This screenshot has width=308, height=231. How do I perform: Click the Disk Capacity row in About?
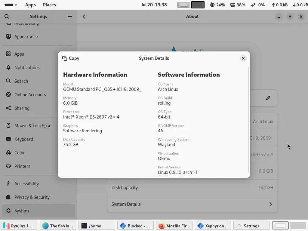tap(192, 188)
